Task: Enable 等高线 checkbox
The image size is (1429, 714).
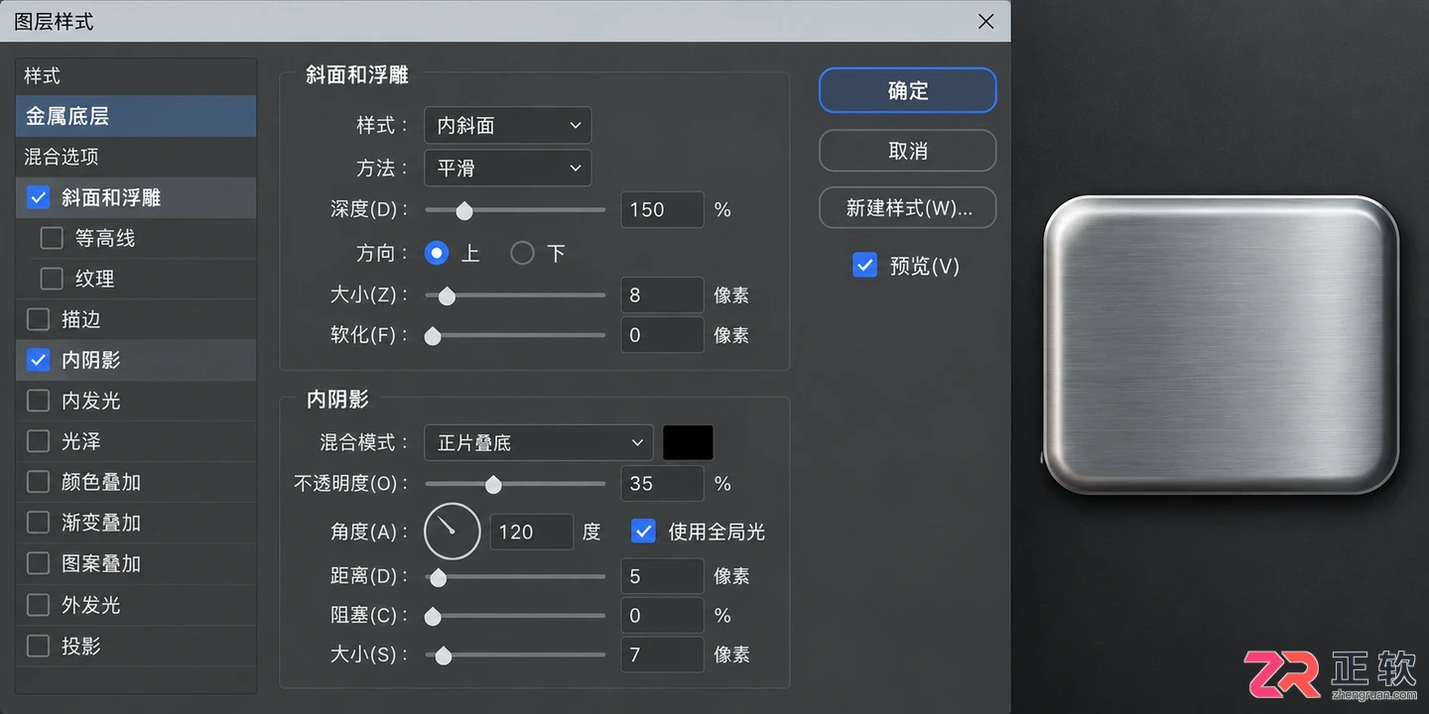Action: tap(52, 238)
